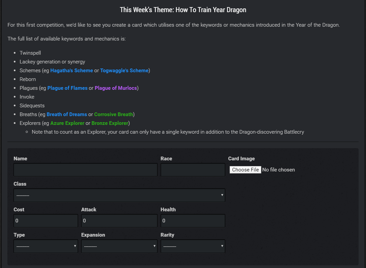This screenshot has width=366, height=268.
Task: Click the 'Invoke' list item text
Action: coord(27,97)
